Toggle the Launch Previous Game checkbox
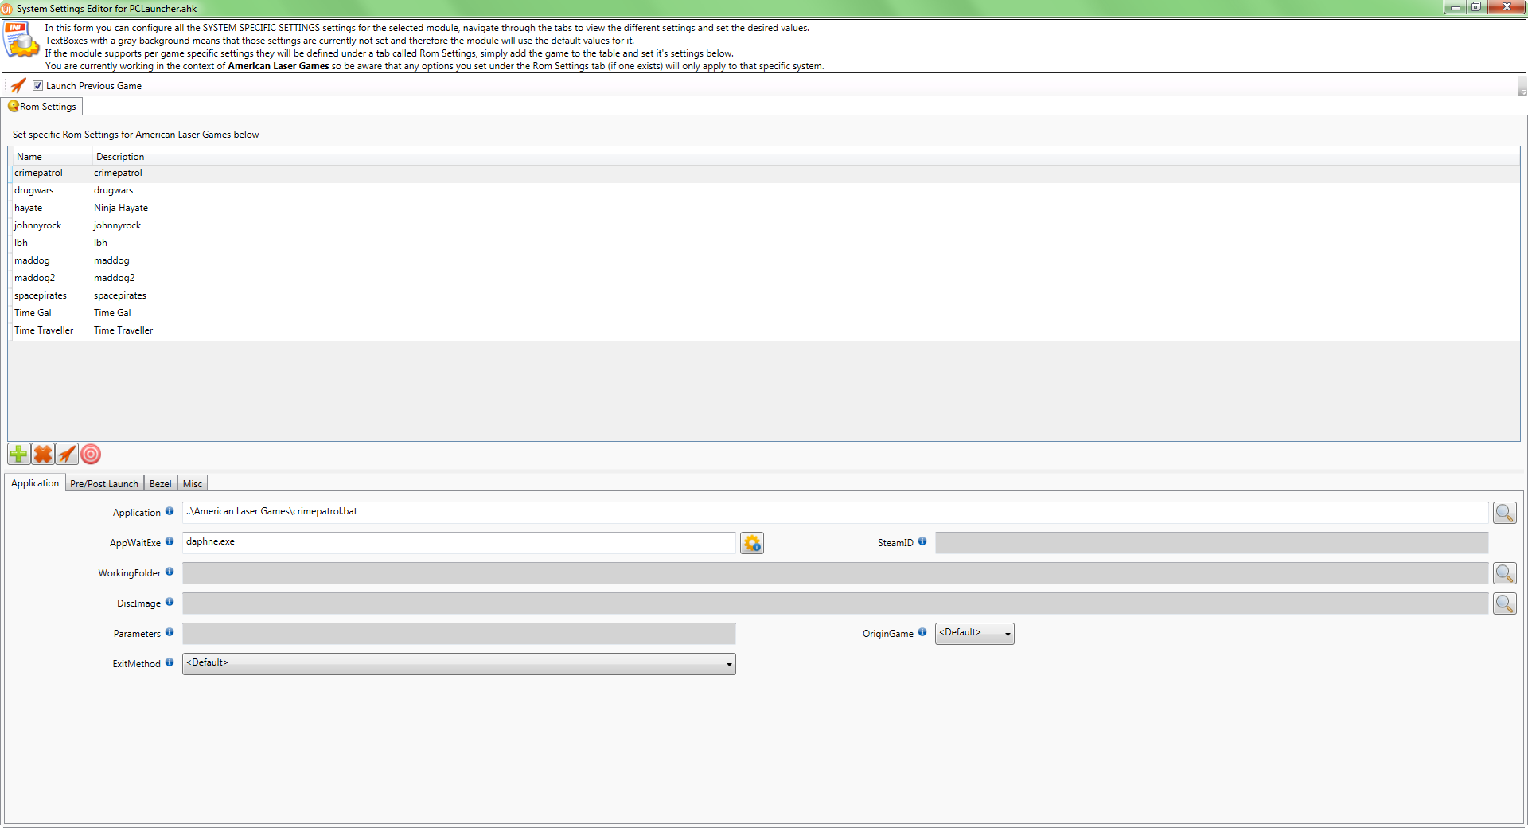1528x828 pixels. [x=37, y=86]
